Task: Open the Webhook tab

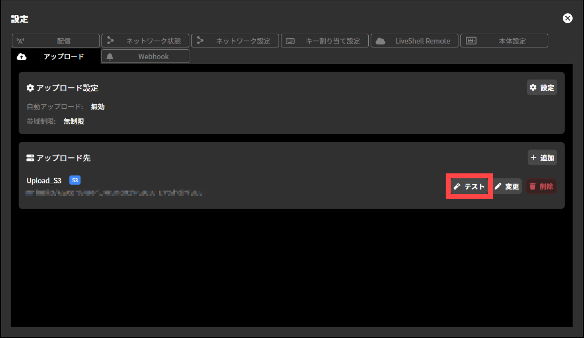Action: tap(146, 56)
